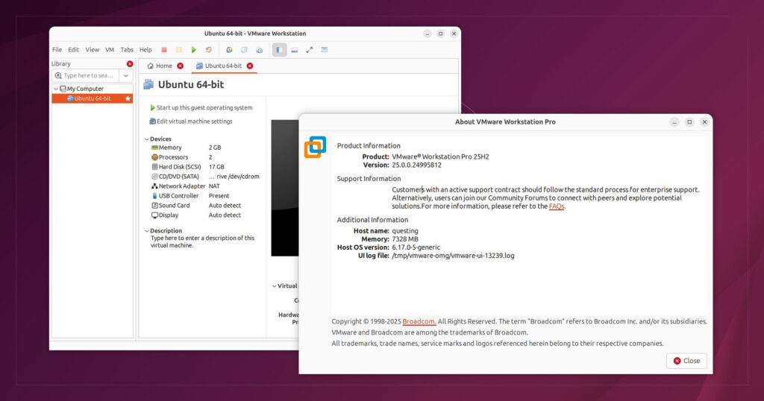The height and width of the screenshot is (401, 764).
Task: Switch to the Home tab
Action: pos(160,66)
